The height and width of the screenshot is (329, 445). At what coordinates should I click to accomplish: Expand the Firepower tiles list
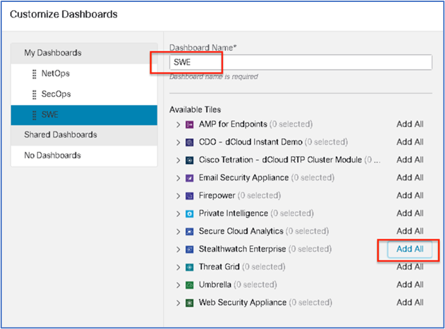(178, 196)
